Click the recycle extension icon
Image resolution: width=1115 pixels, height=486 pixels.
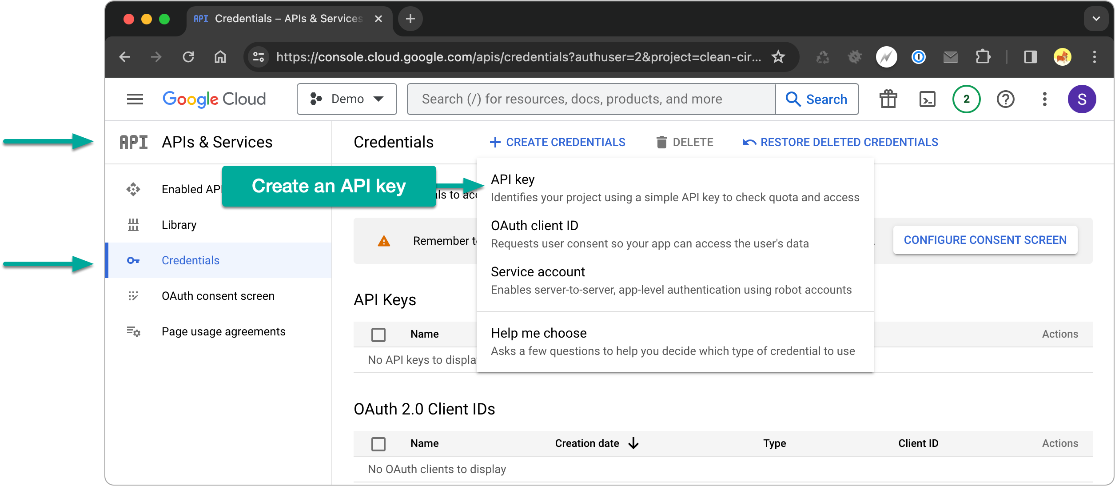click(822, 57)
